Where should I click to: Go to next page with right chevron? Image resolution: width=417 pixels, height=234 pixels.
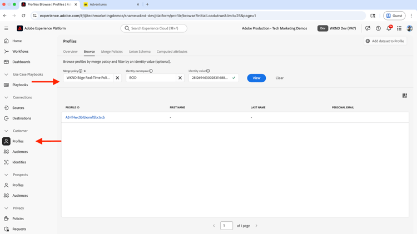(256, 226)
